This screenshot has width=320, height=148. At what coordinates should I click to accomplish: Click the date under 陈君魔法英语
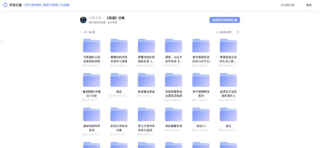(146, 96)
